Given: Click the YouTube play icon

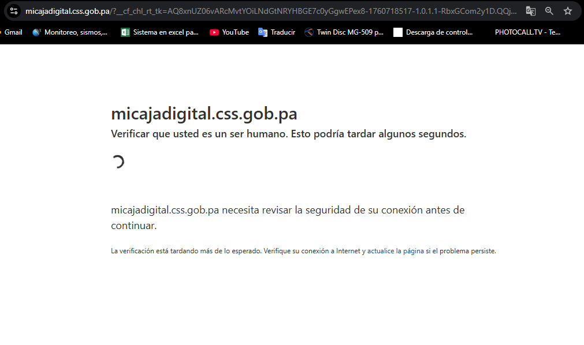Looking at the screenshot, I should pos(214,32).
